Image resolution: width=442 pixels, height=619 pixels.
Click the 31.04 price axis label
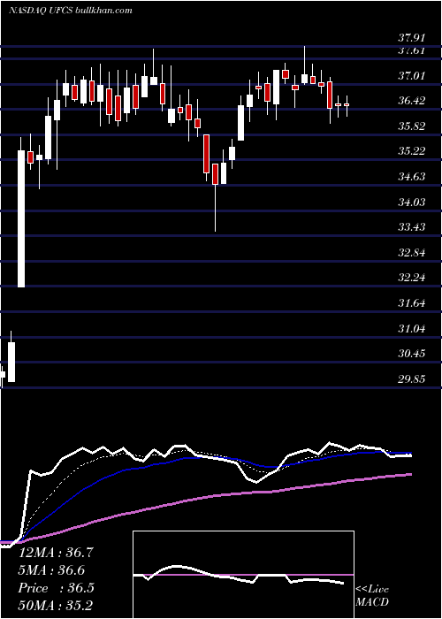pyautogui.click(x=411, y=328)
